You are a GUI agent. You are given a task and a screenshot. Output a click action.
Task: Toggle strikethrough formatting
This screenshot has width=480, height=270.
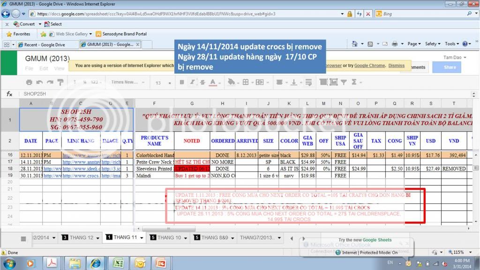[202, 82]
